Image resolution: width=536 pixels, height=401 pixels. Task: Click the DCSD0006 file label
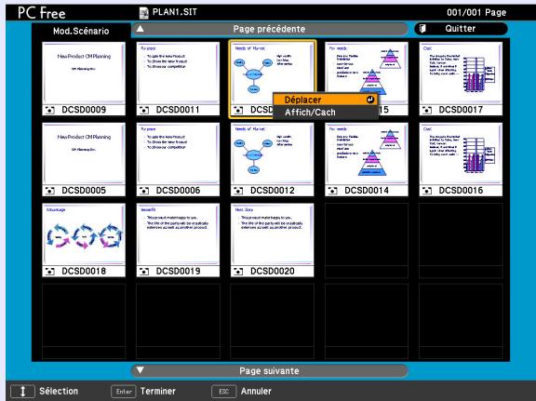[178, 191]
